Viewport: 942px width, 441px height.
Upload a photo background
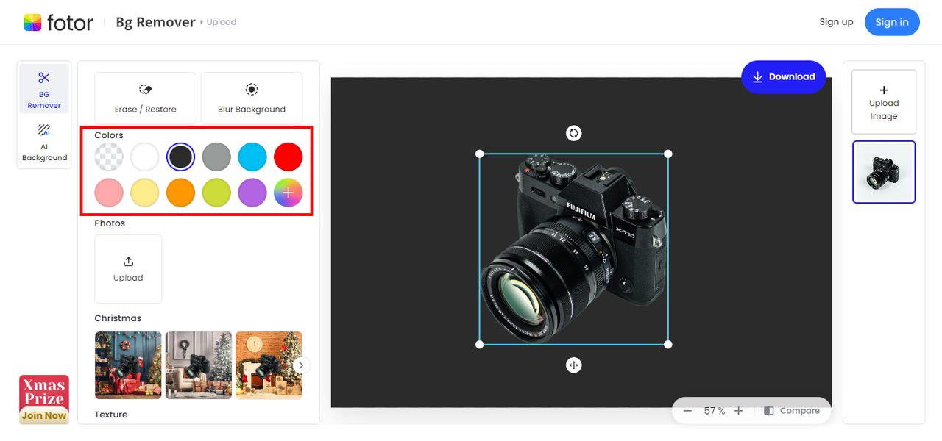tap(128, 269)
